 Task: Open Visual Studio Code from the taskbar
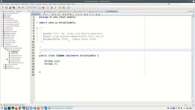point(35,108)
